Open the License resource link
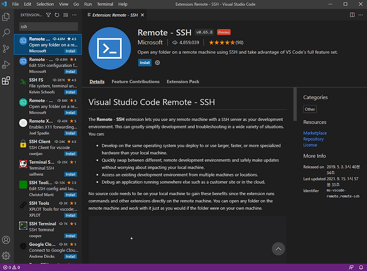 (310, 145)
